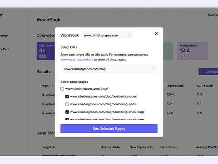Screen dimensions: 218x164
Task: Click the New Impressions column header
Action: tap(142, 147)
